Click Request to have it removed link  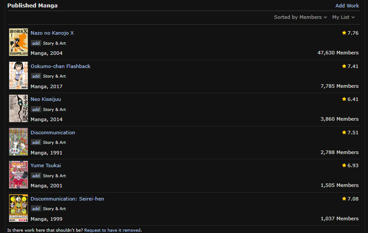coord(113,230)
